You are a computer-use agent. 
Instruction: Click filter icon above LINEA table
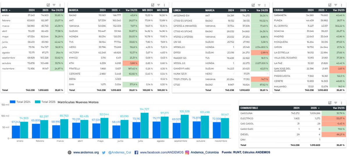259,5
